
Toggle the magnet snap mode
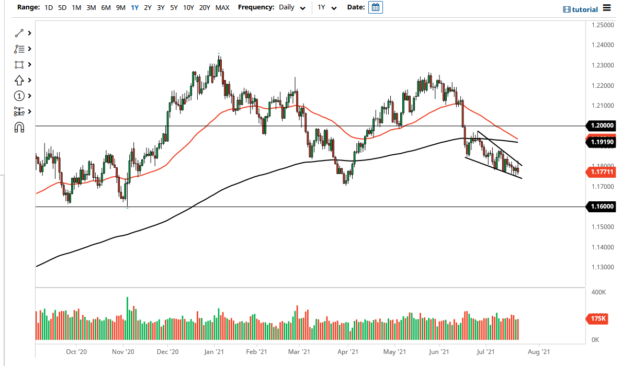19,127
